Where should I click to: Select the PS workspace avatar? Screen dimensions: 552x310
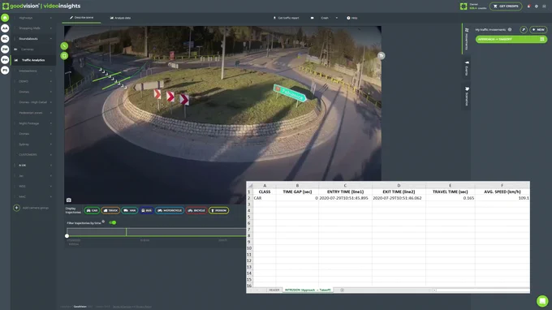[x=5, y=71]
